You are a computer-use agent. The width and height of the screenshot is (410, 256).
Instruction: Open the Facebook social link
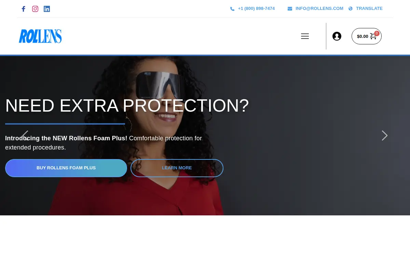click(23, 9)
